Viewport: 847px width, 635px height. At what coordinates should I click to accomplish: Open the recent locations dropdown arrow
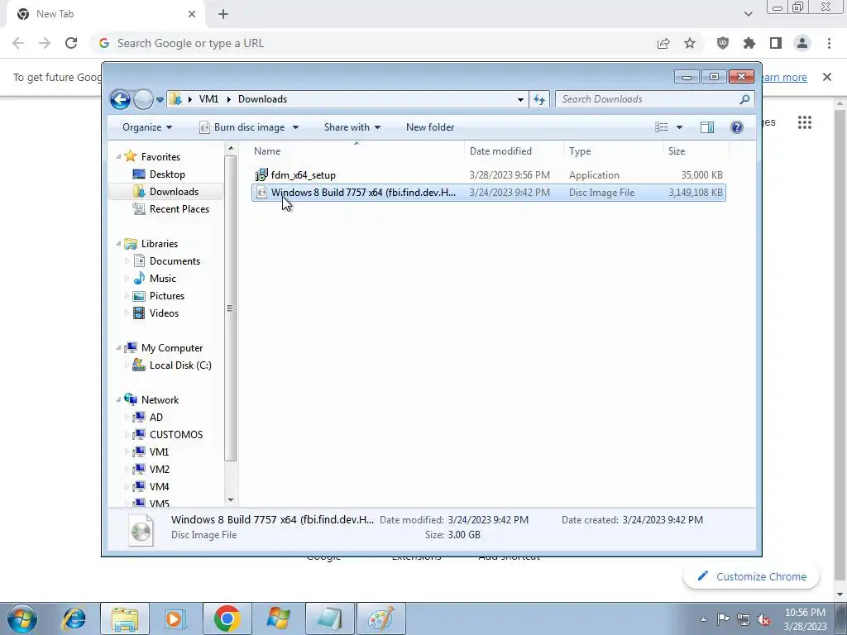coord(160,99)
